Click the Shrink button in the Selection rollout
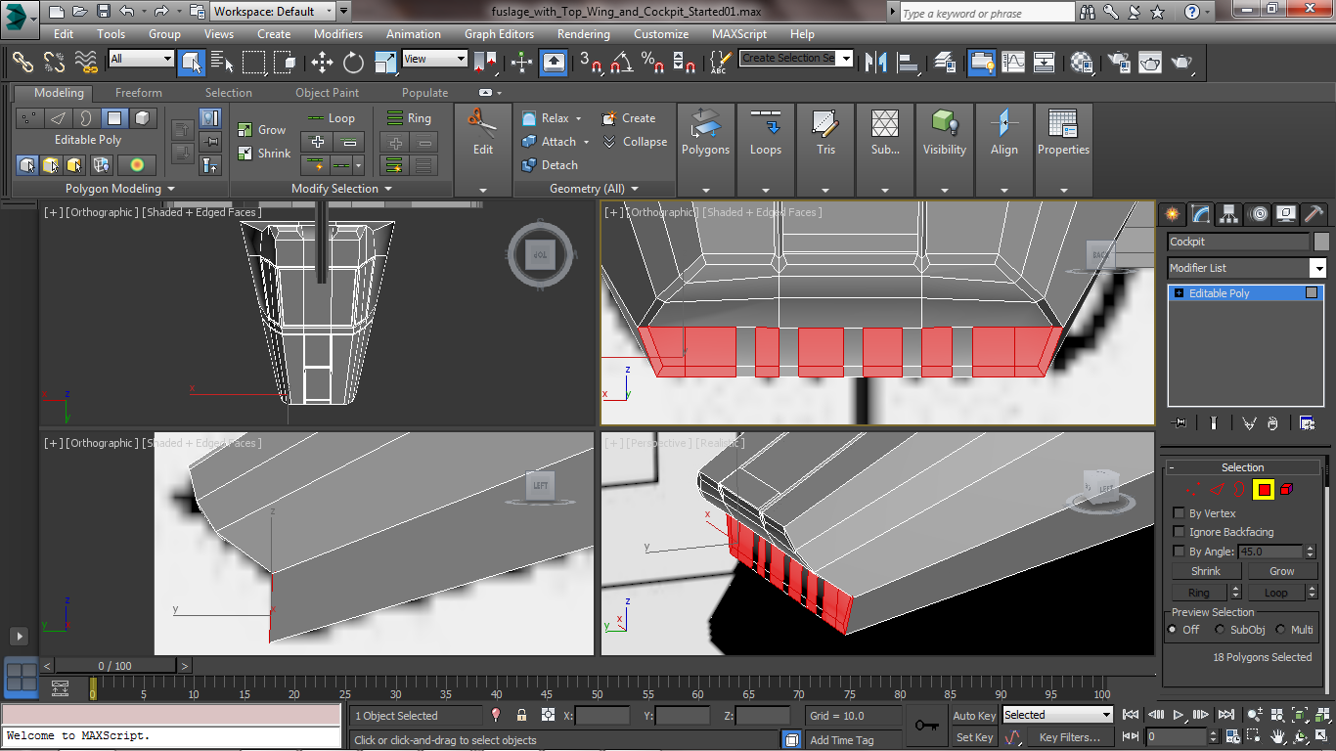Image resolution: width=1336 pixels, height=751 pixels. pyautogui.click(x=1206, y=570)
